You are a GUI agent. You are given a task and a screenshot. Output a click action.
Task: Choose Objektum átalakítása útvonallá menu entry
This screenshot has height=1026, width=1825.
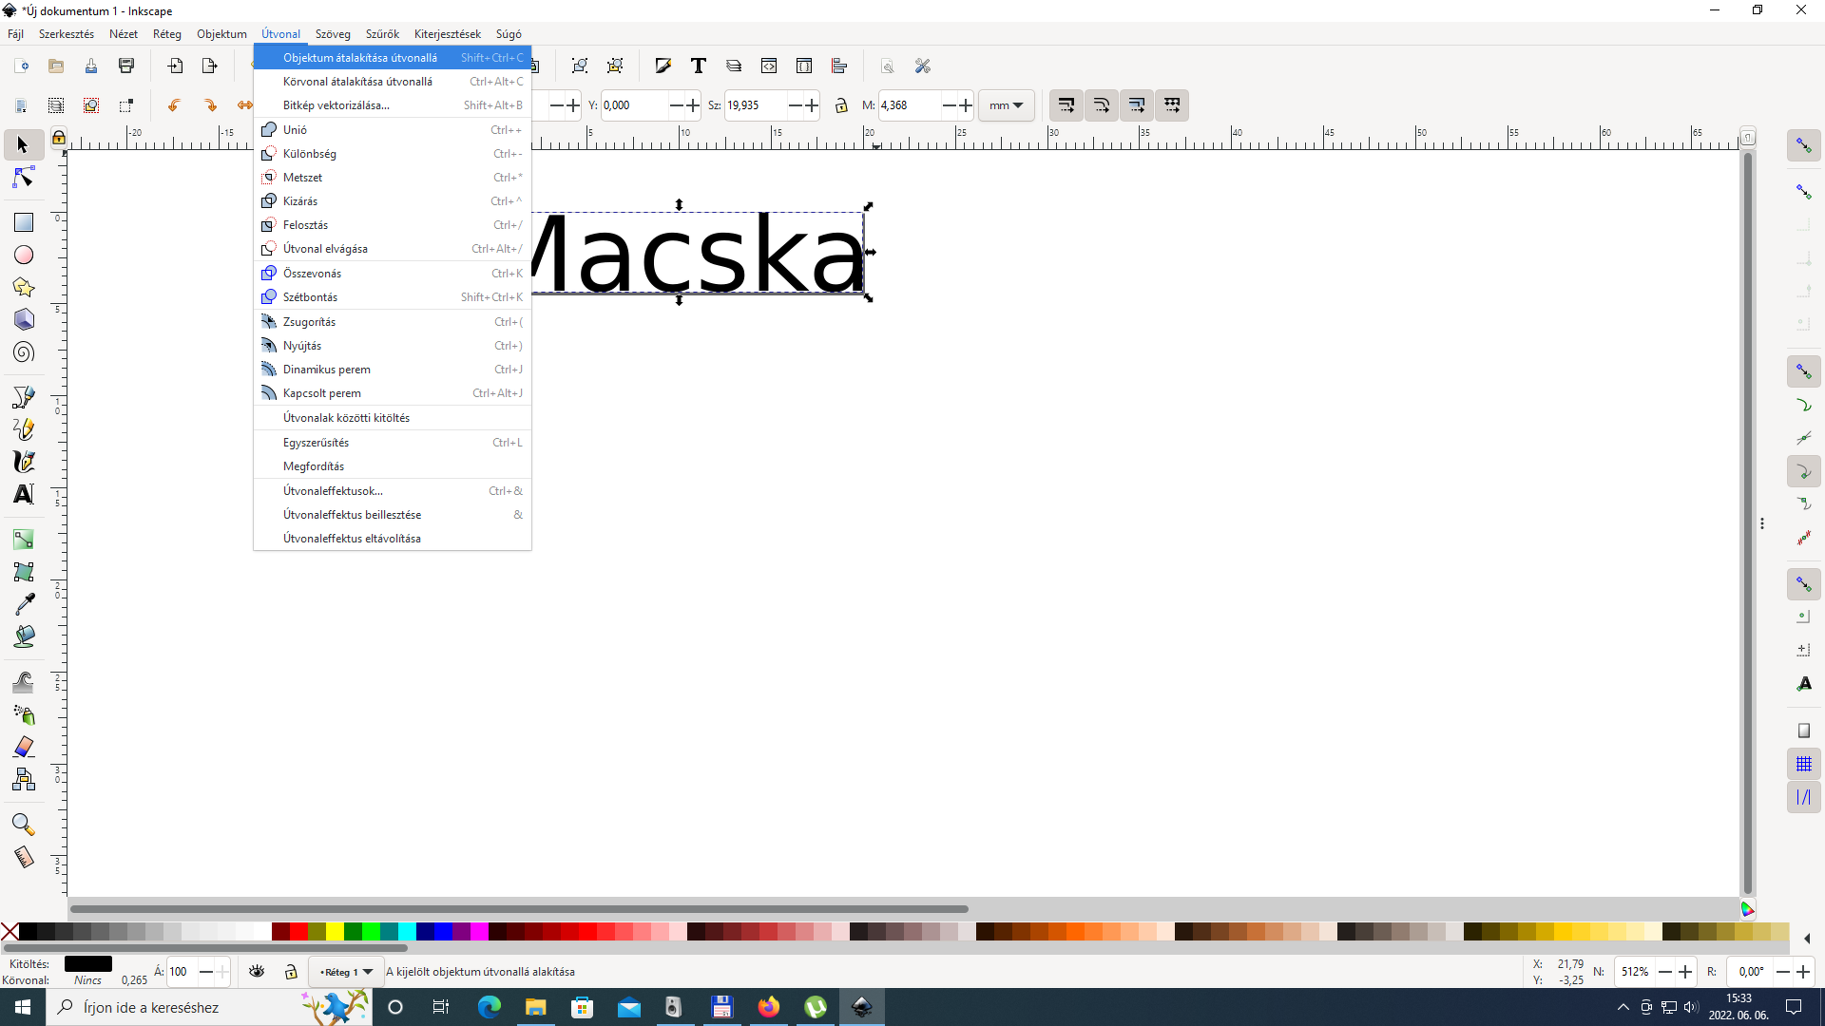(359, 58)
